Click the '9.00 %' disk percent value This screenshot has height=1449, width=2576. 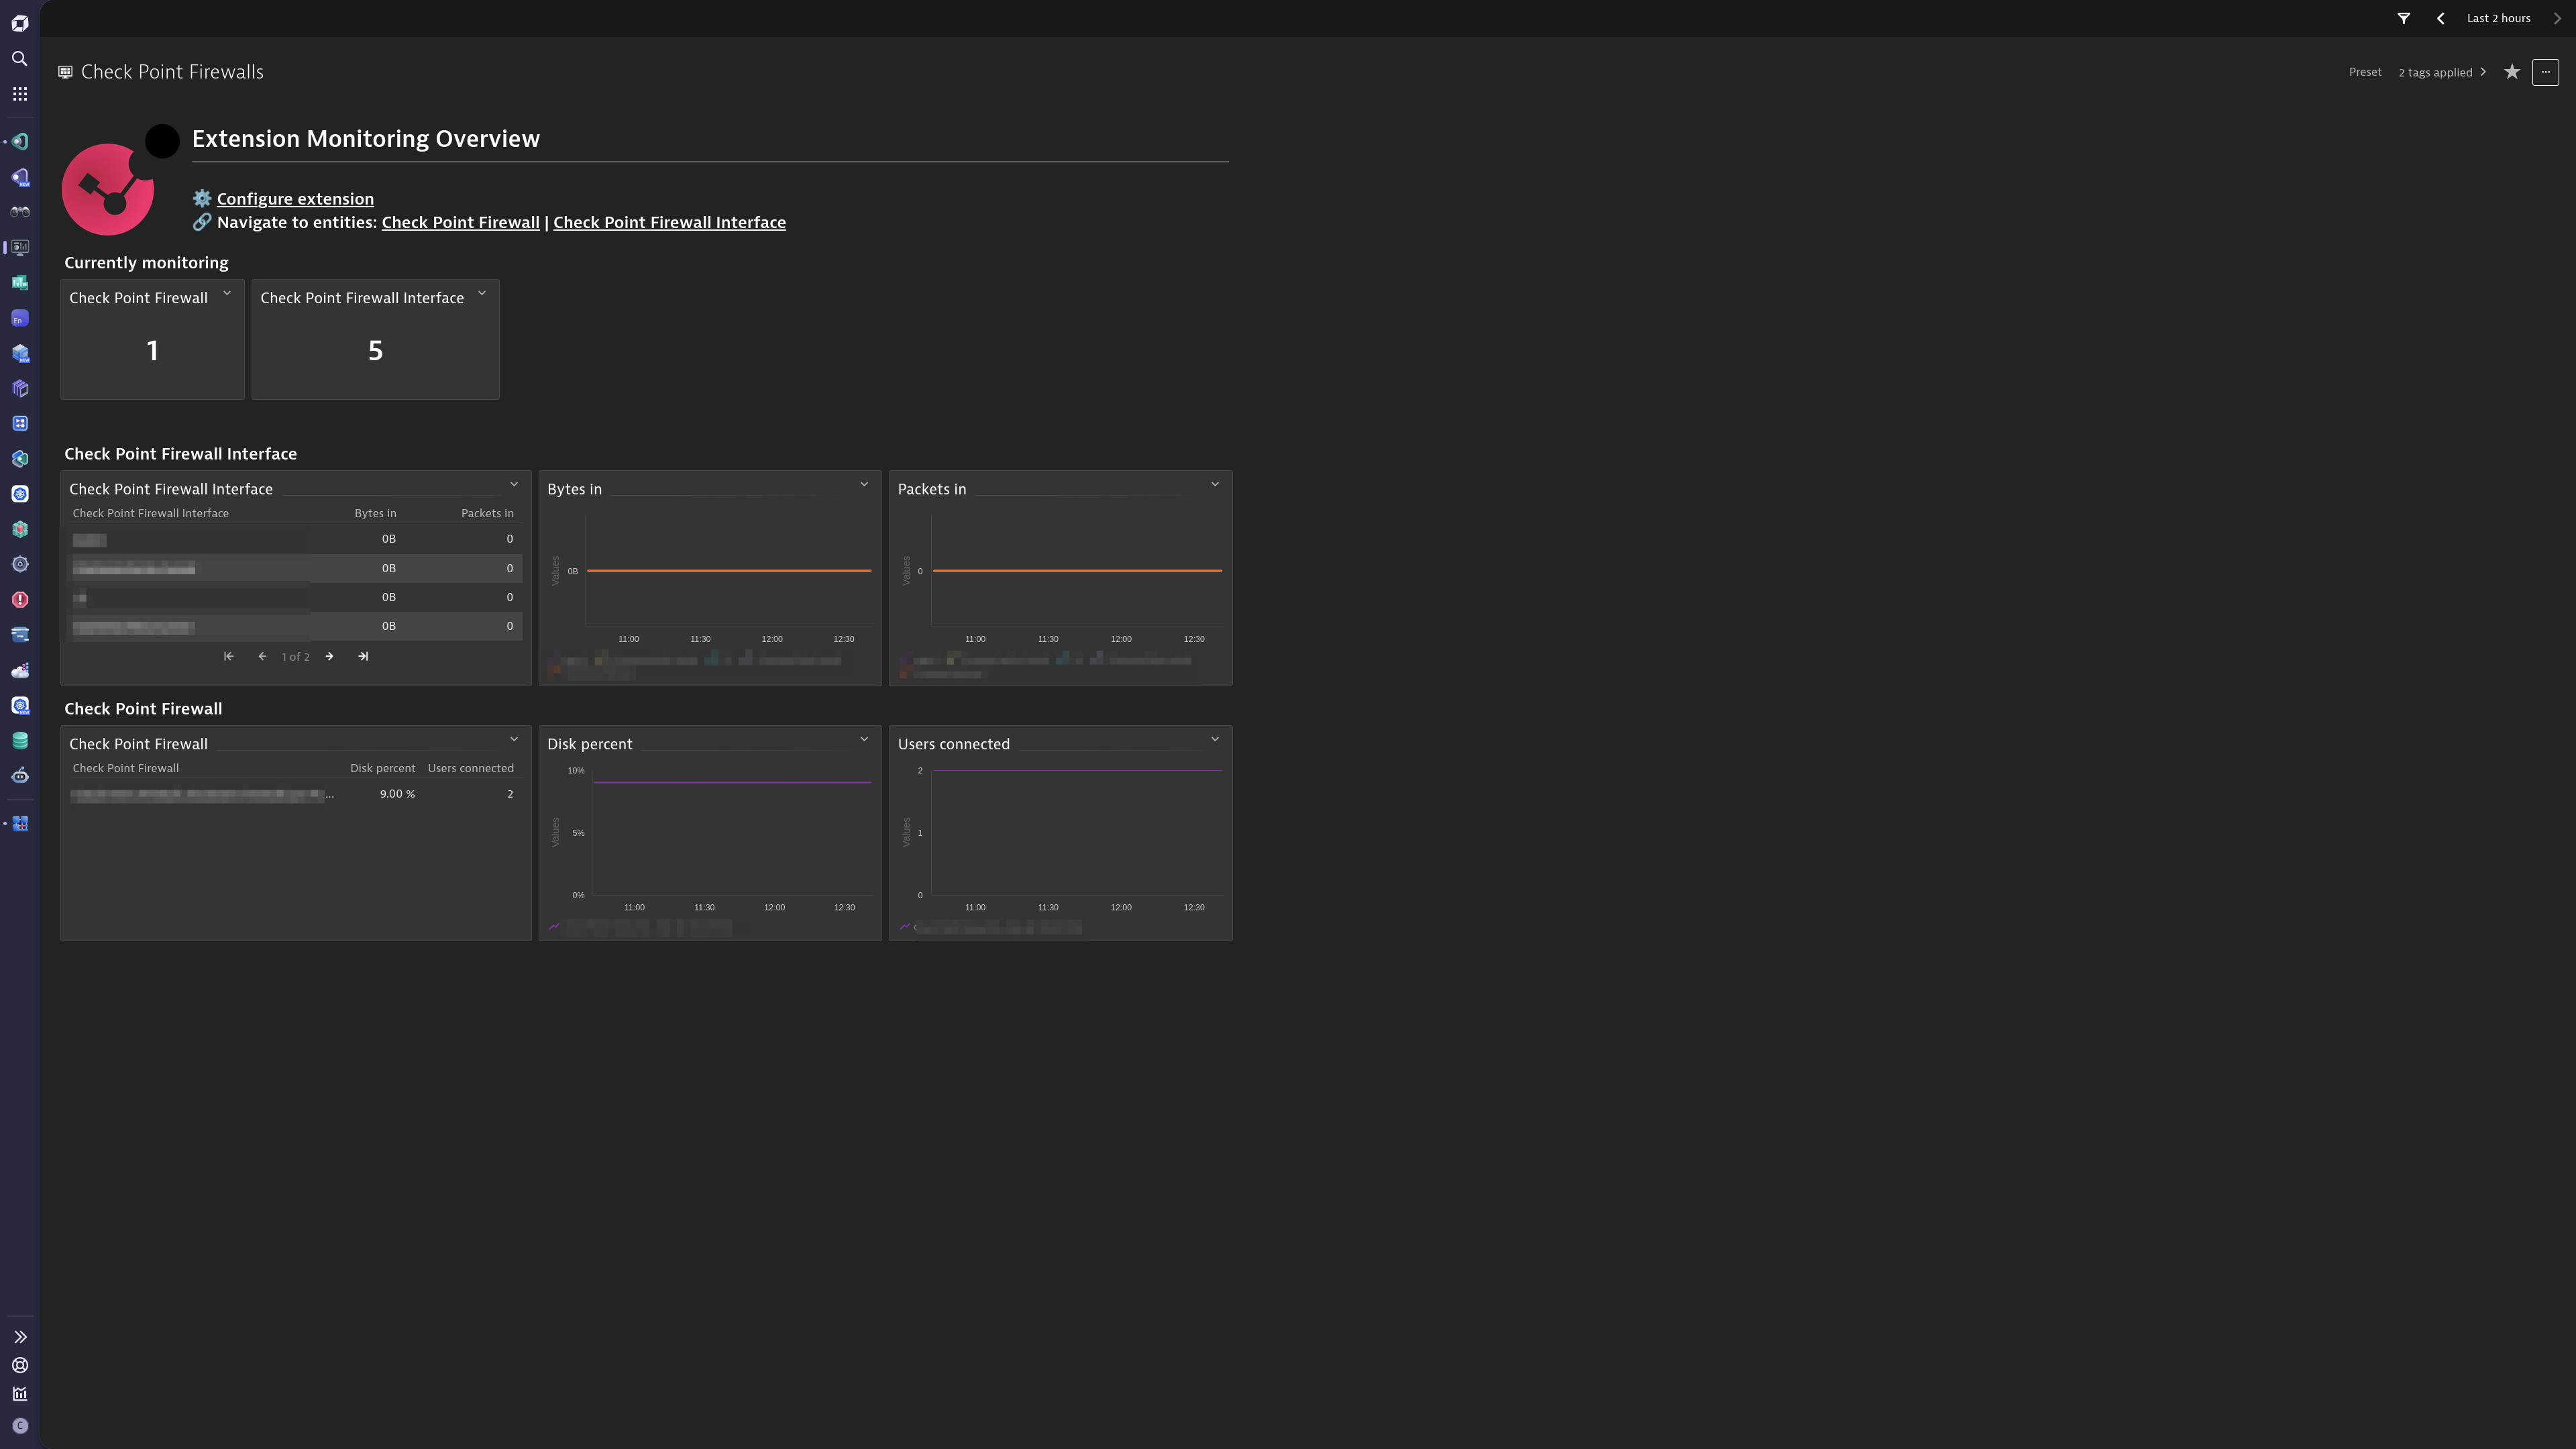(x=397, y=794)
